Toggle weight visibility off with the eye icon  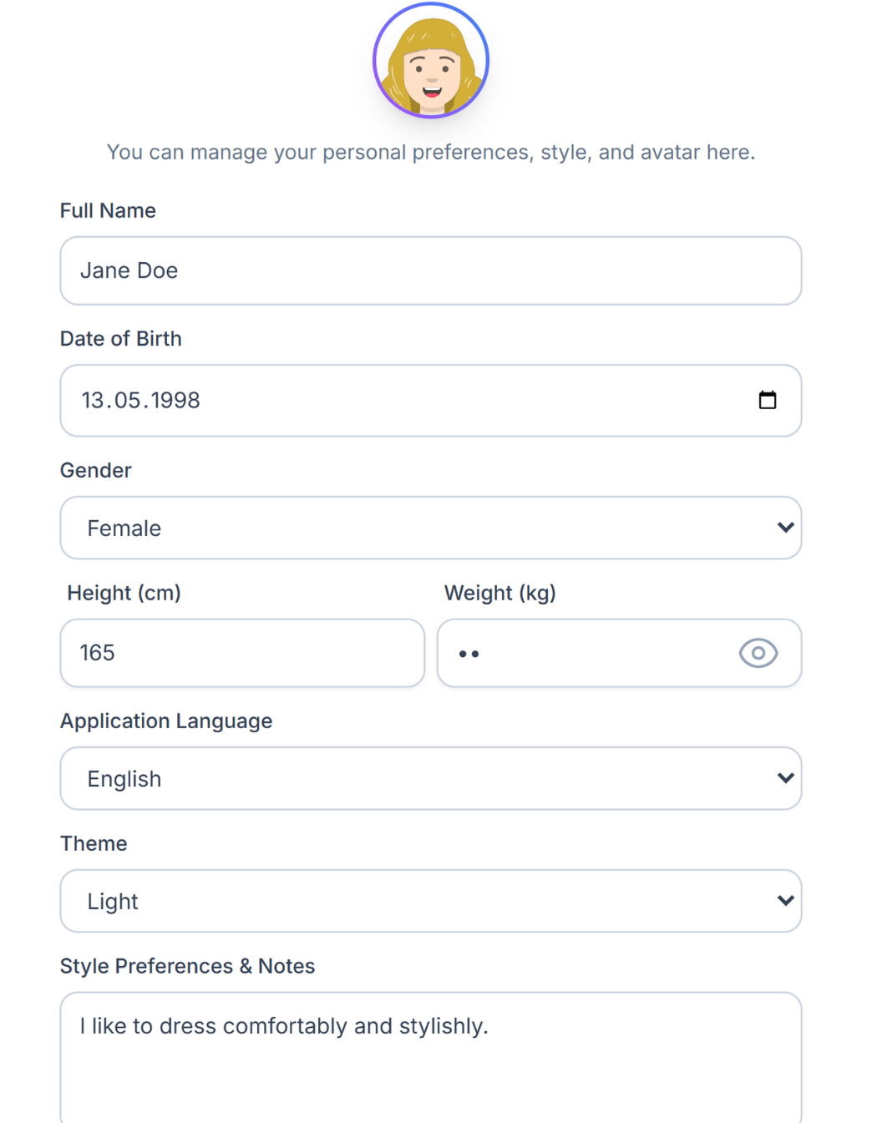[x=758, y=653]
